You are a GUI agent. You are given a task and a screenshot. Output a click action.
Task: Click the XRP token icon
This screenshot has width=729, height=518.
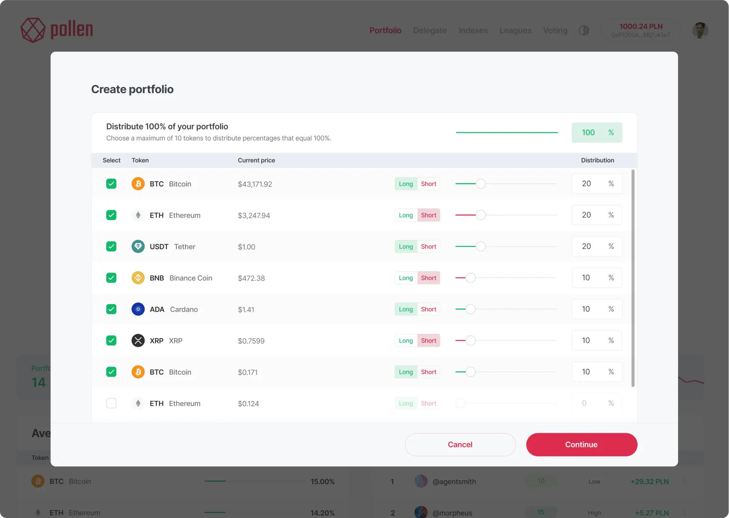pos(138,341)
